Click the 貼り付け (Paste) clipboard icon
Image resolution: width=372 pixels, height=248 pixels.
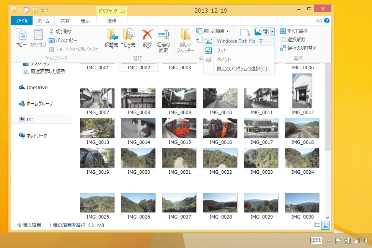[x=38, y=34]
